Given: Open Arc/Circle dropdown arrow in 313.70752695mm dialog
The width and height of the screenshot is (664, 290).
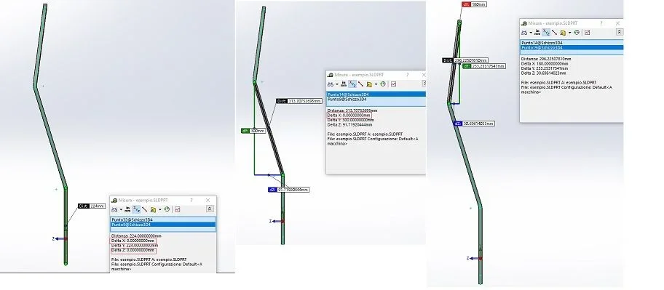Looking at the screenshot, I should 337,84.
